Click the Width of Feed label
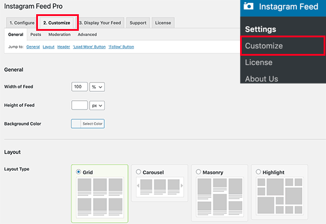Viewport: 326px width, 224px height. click(x=18, y=87)
